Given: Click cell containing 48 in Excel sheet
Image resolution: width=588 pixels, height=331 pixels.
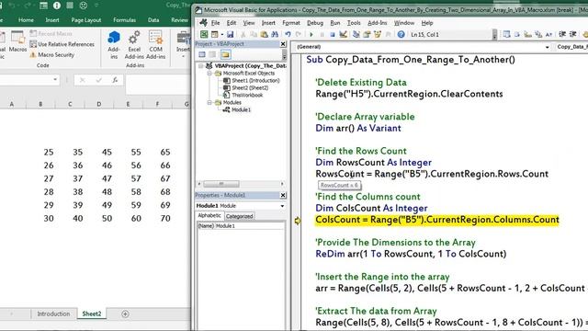Looking at the screenshot, I should coord(107,192).
